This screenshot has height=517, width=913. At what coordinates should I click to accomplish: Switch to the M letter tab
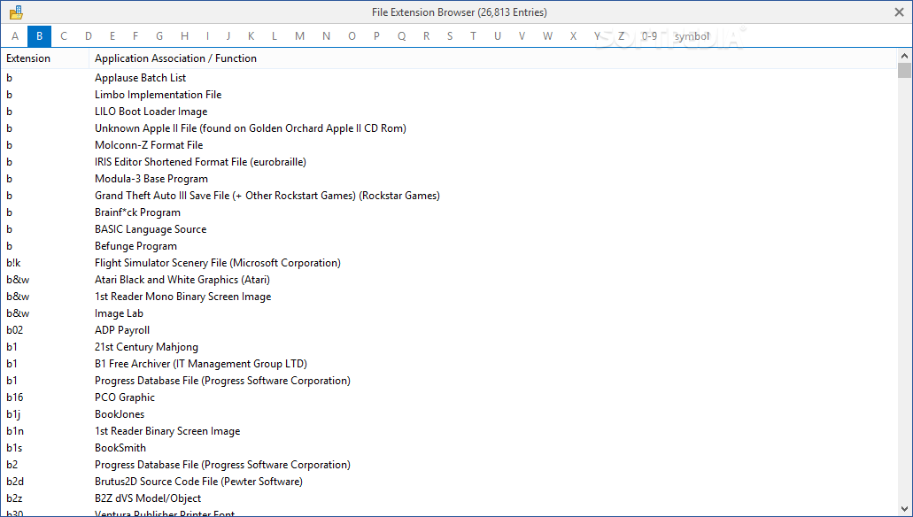(299, 36)
